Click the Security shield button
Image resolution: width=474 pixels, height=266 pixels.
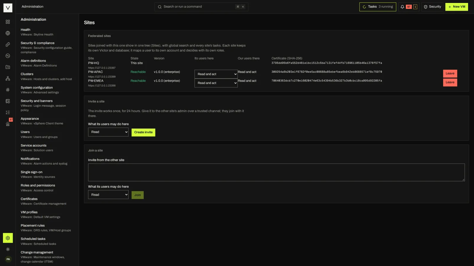pos(433,7)
